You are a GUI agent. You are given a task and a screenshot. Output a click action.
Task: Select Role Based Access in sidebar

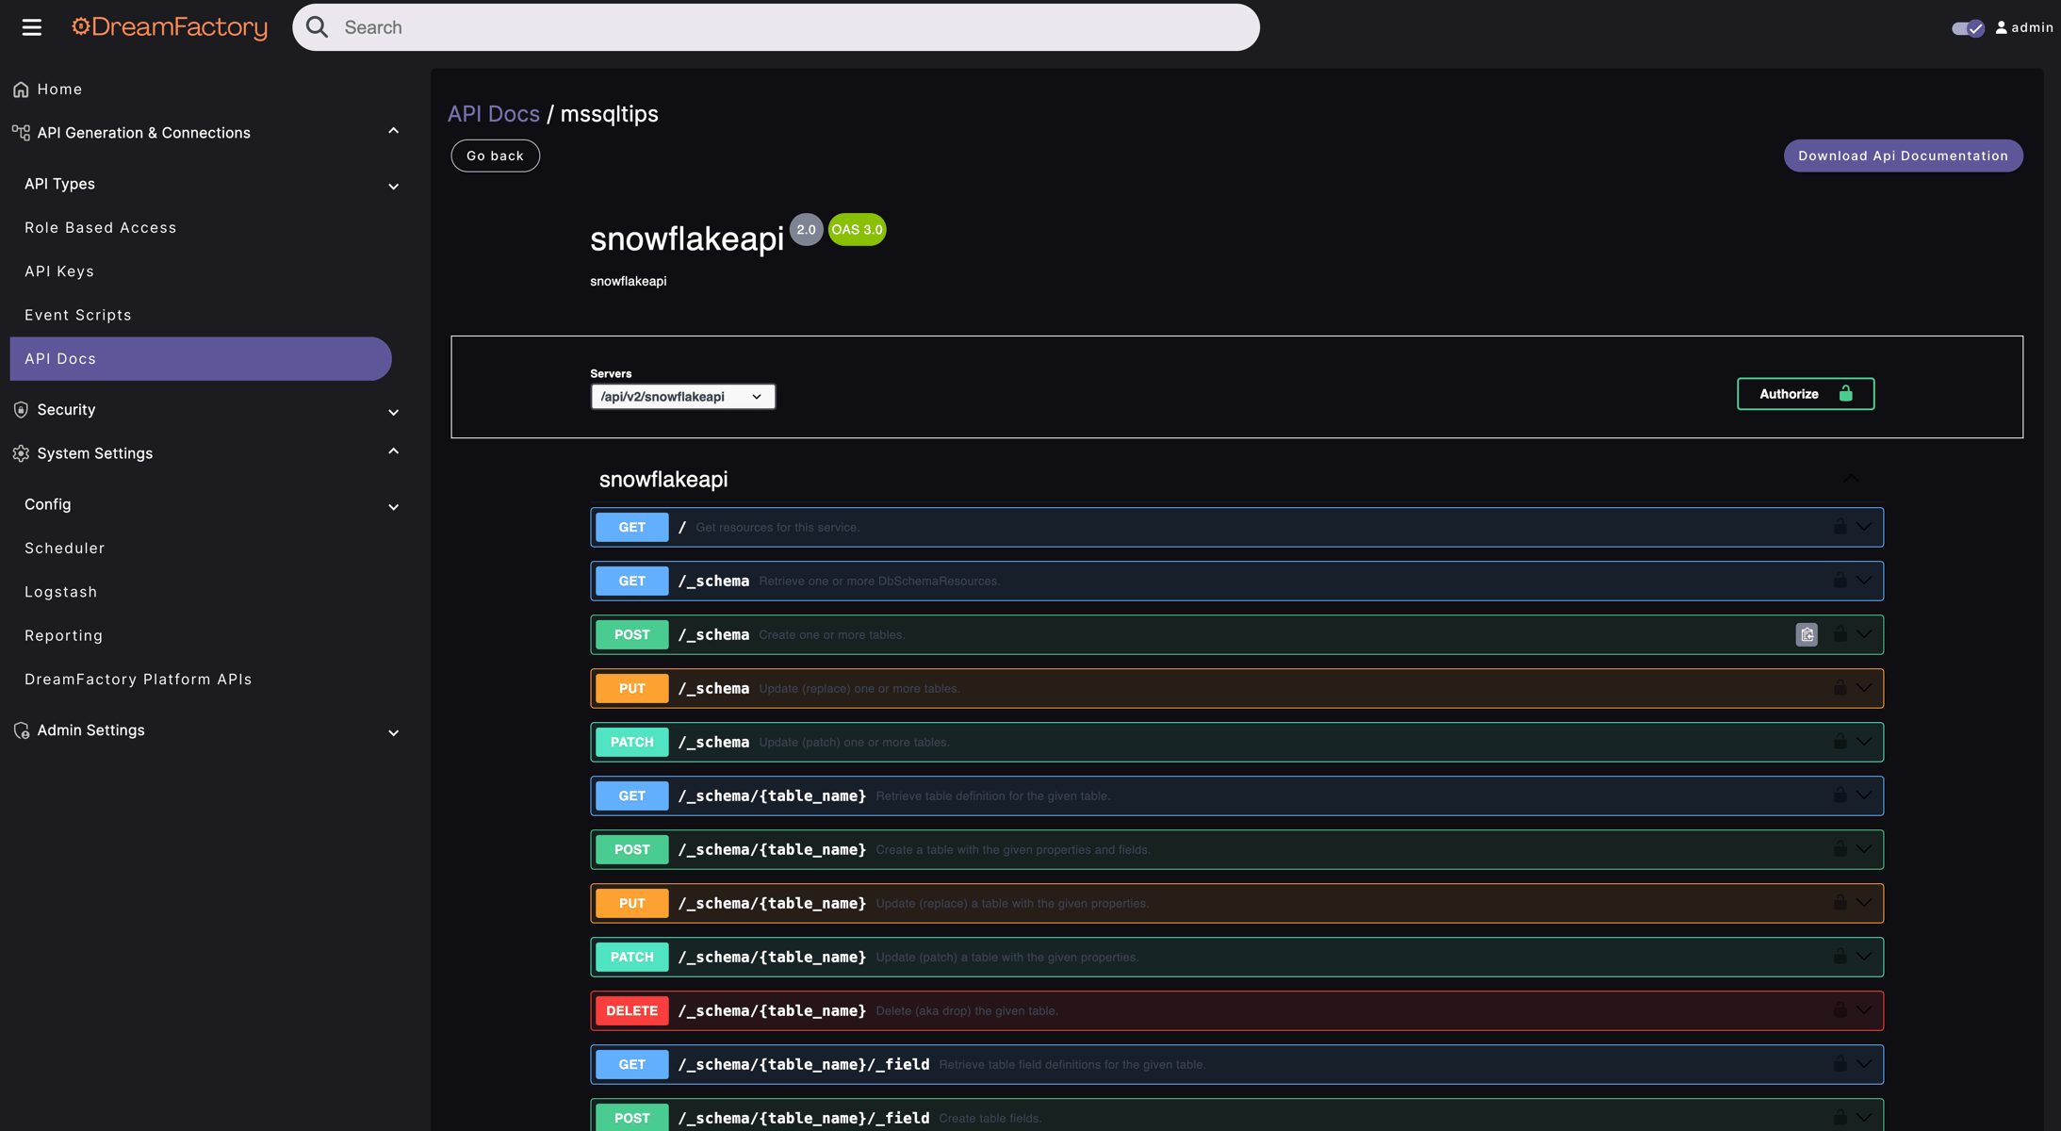100,227
